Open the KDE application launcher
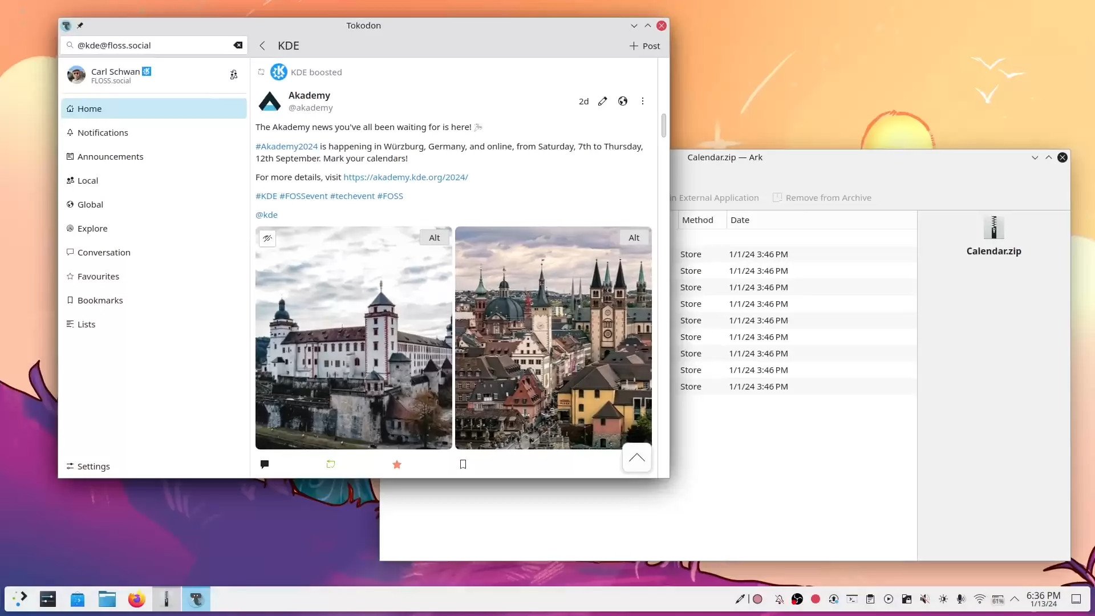 tap(20, 599)
